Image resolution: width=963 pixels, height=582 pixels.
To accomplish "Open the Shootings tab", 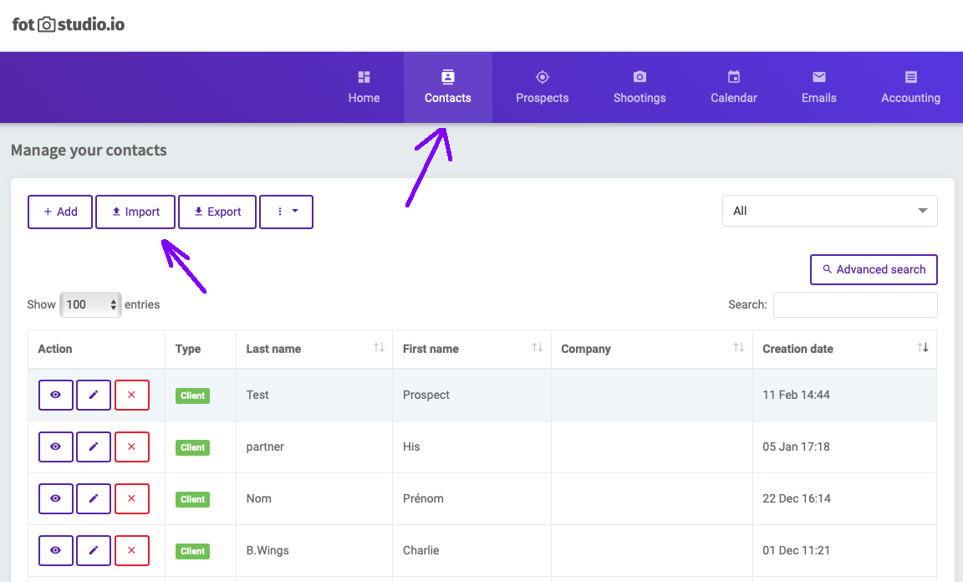I will coord(639,87).
